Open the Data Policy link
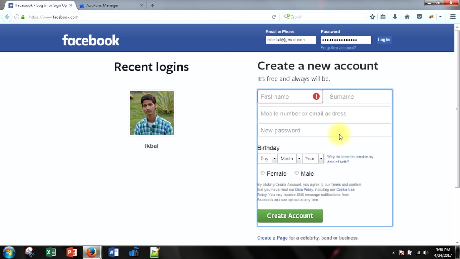This screenshot has height=259, width=460. [304, 190]
